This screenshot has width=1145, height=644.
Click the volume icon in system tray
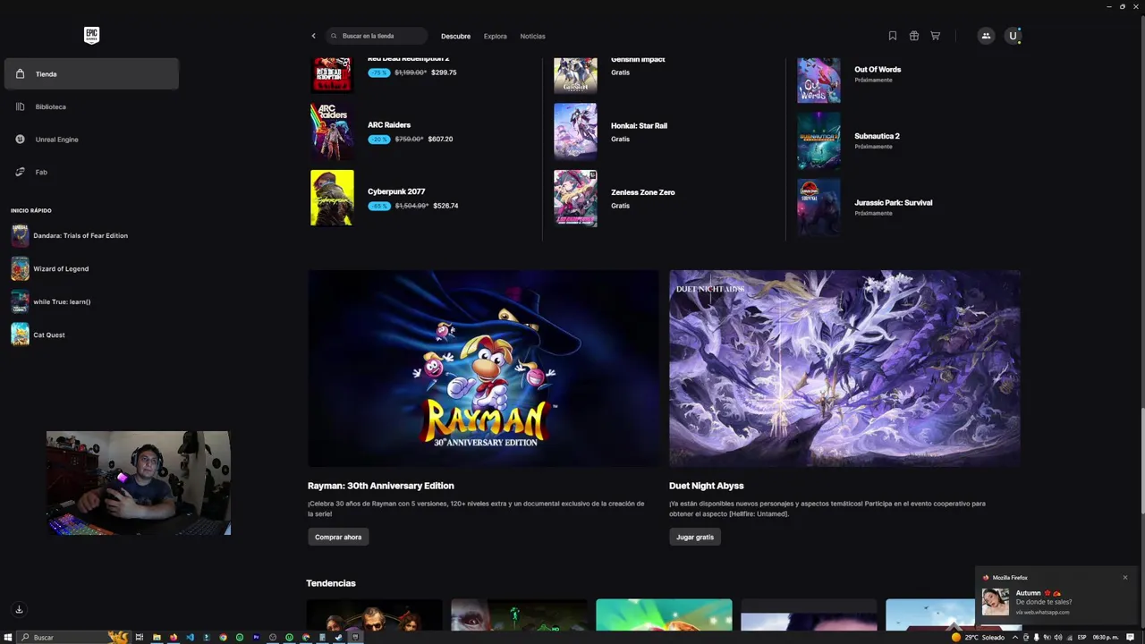pos(1058,637)
